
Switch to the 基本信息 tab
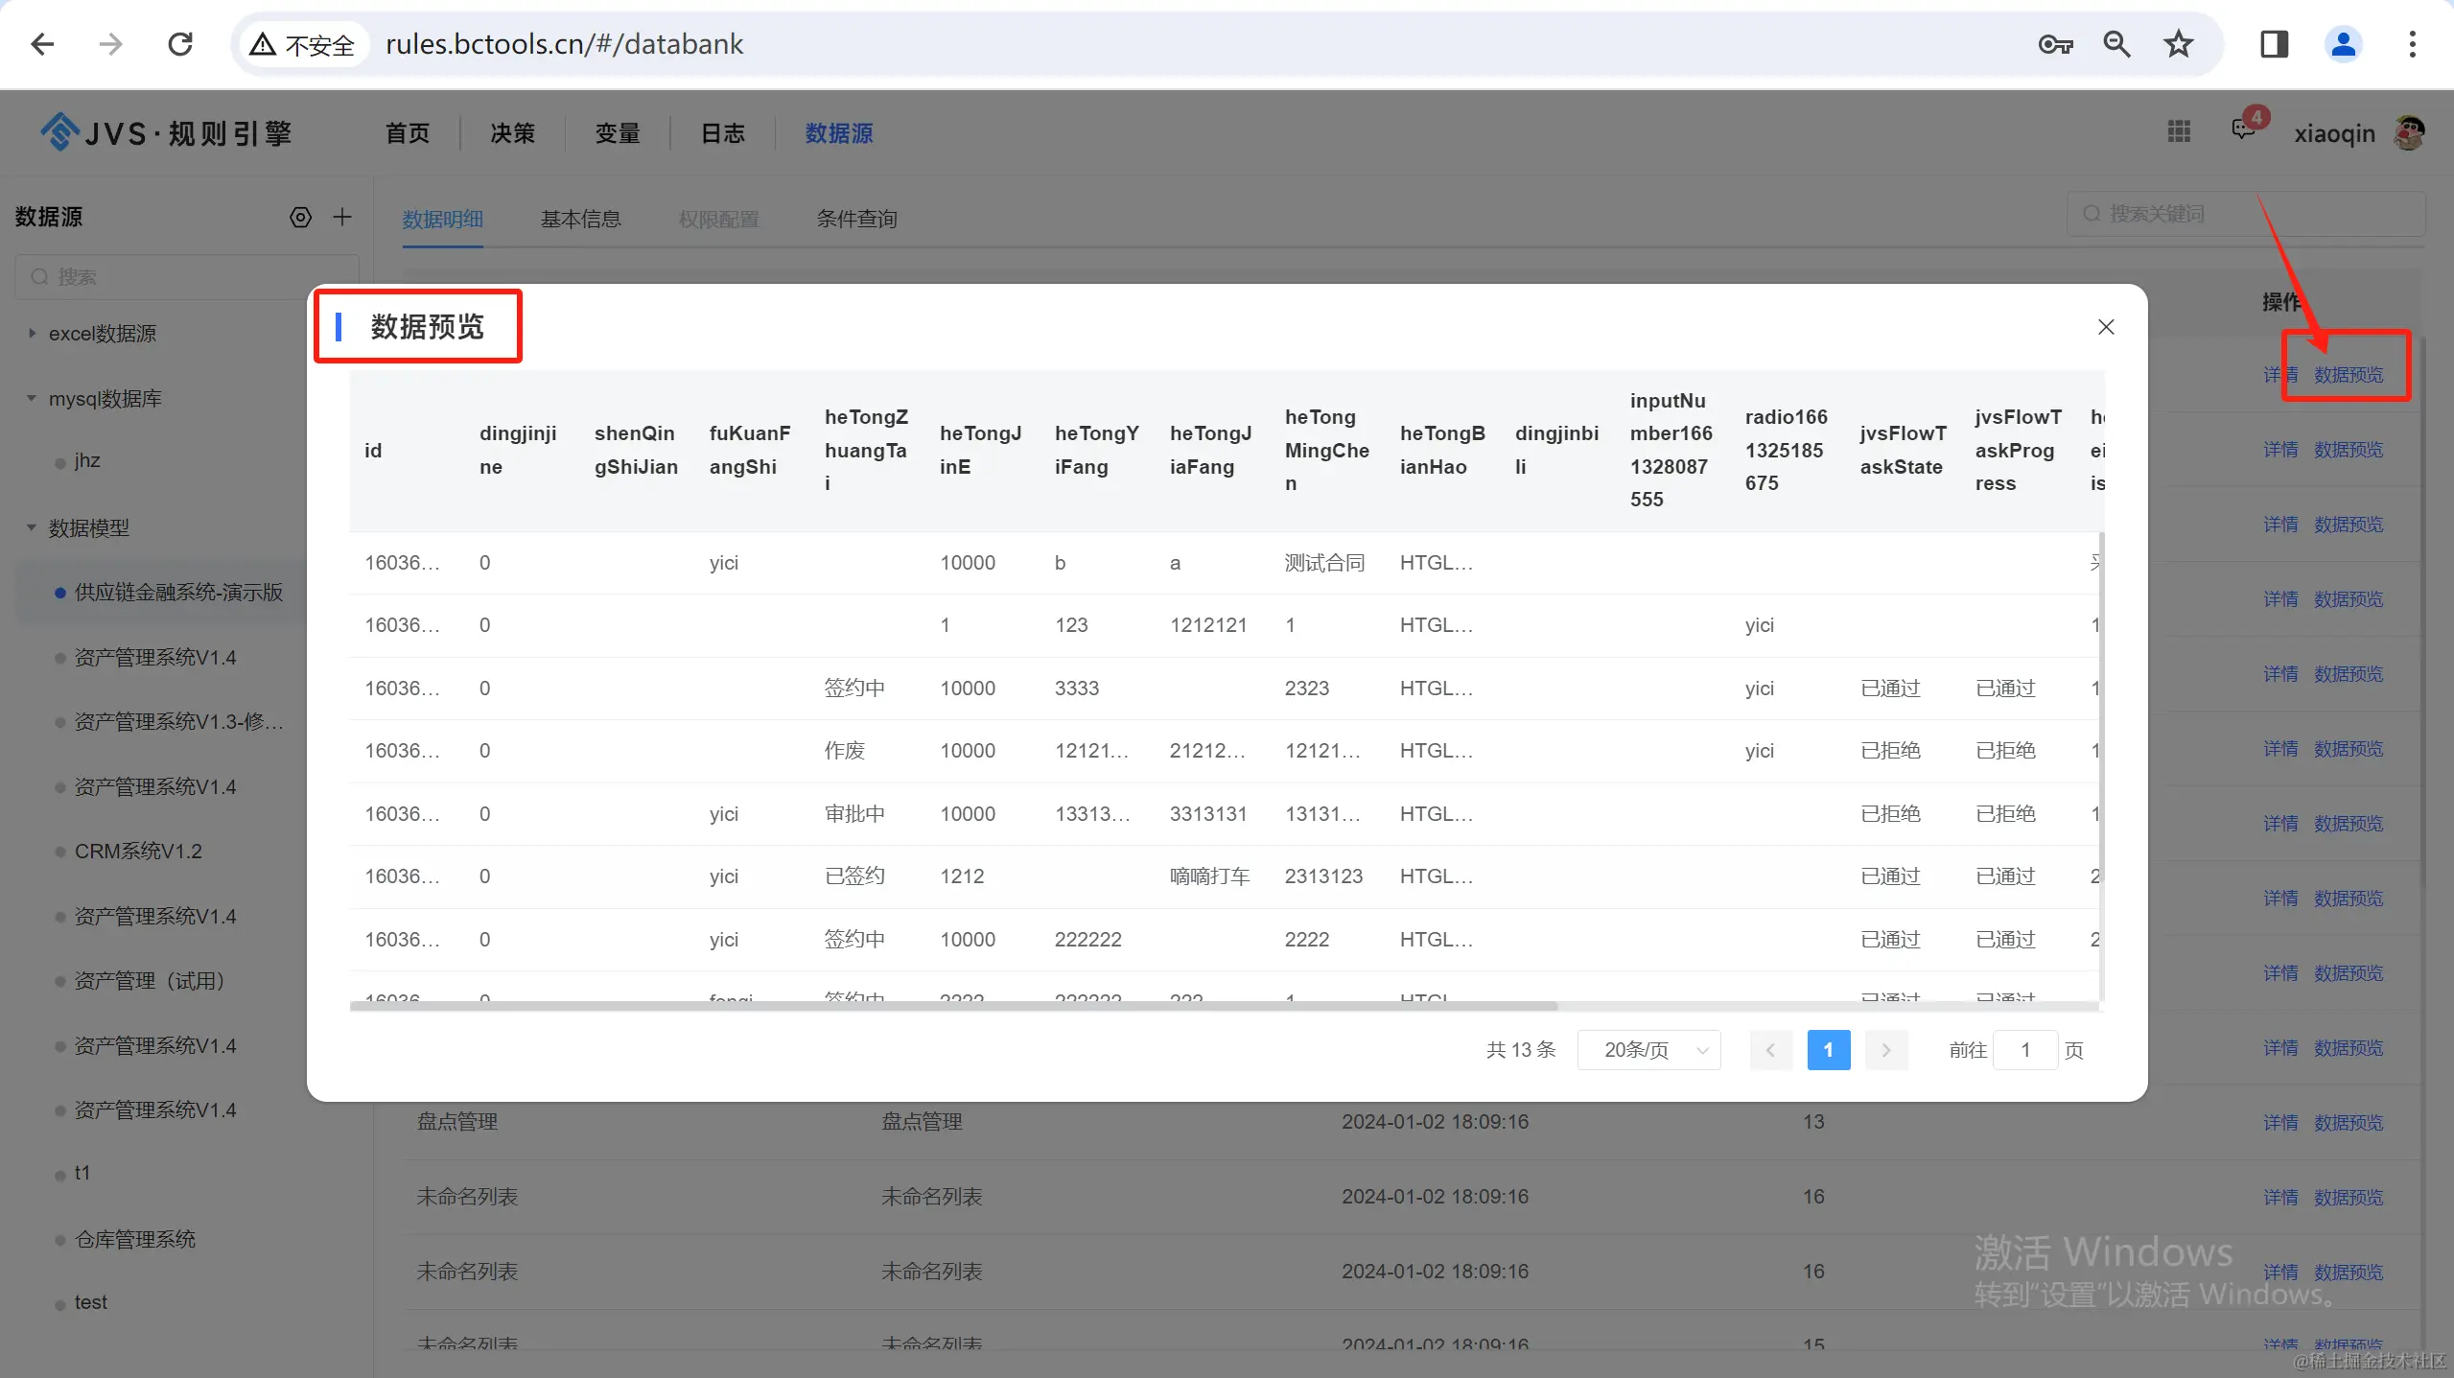pyautogui.click(x=580, y=219)
